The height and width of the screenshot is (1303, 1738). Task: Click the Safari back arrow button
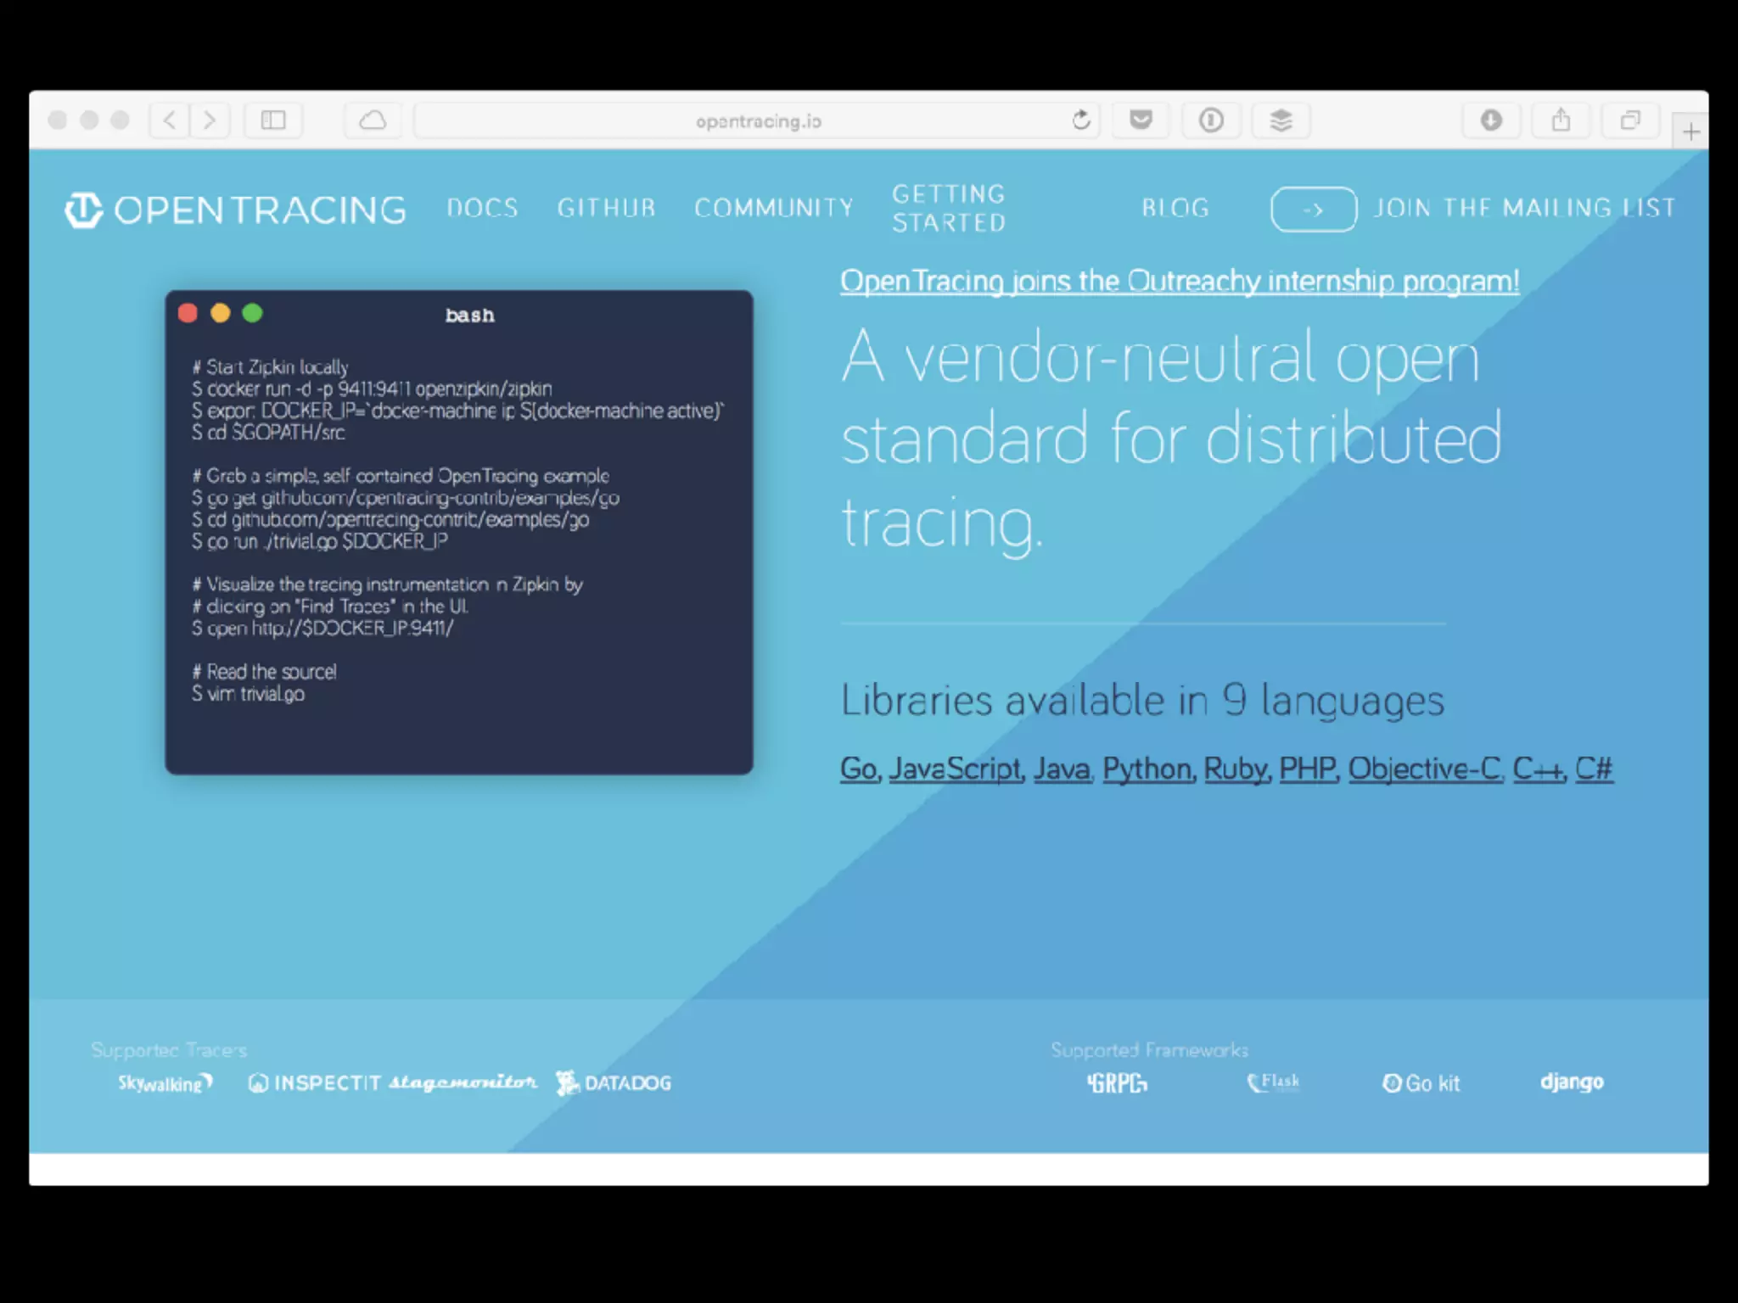pyautogui.click(x=170, y=120)
